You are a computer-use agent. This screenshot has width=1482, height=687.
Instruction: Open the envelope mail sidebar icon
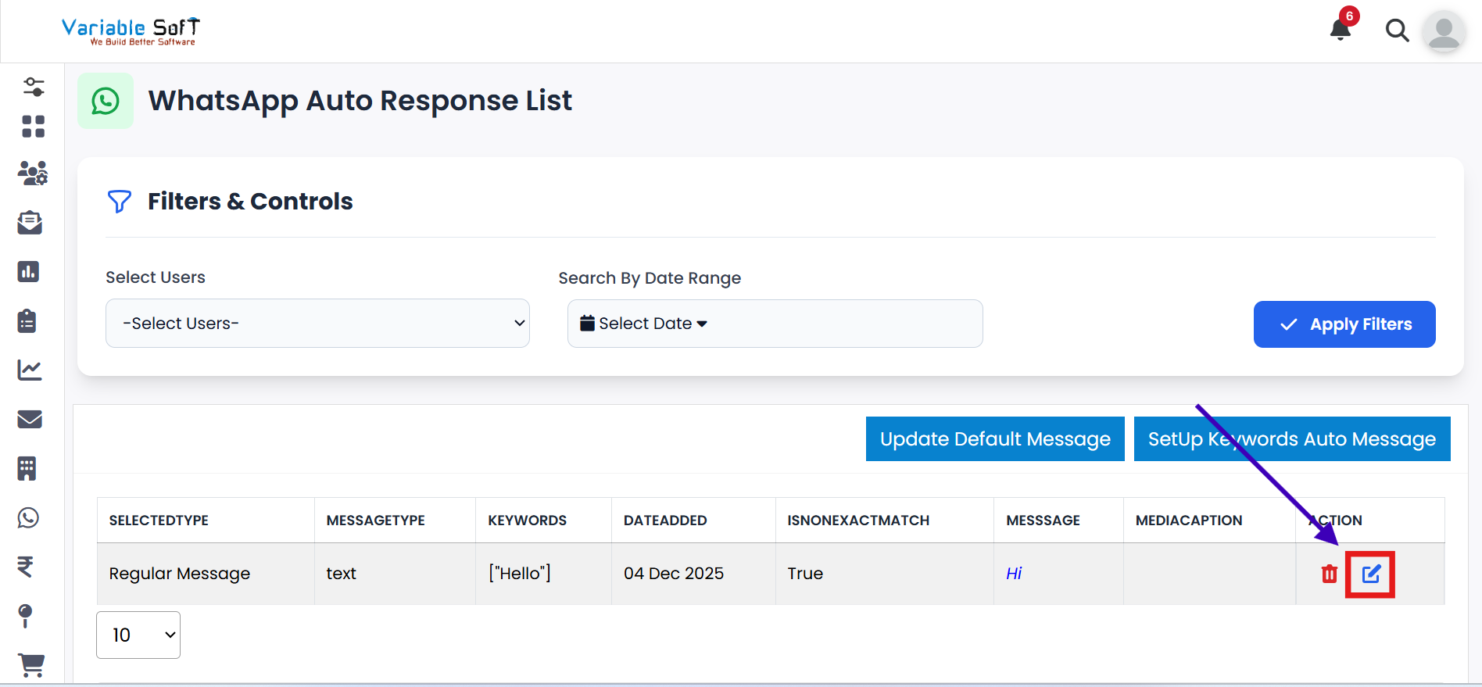tap(30, 419)
